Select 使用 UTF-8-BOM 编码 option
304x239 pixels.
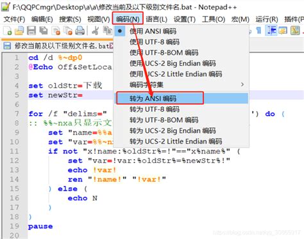coord(164,52)
